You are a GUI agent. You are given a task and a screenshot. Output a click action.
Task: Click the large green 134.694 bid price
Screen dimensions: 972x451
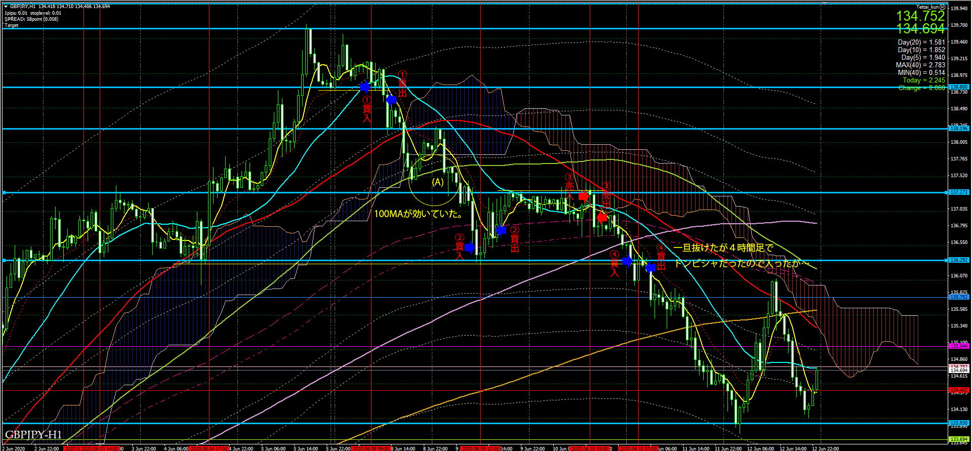920,29
